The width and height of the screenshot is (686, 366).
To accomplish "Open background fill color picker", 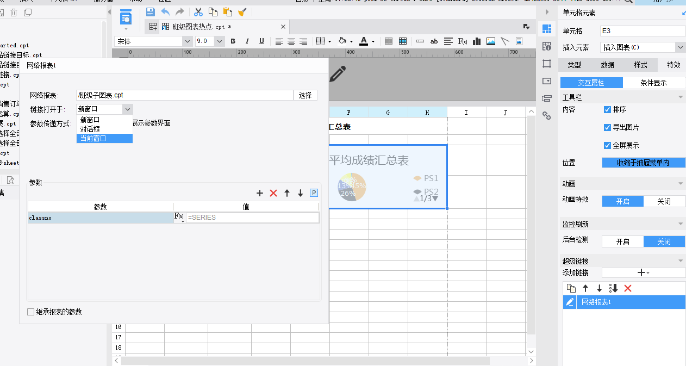I will [x=342, y=41].
